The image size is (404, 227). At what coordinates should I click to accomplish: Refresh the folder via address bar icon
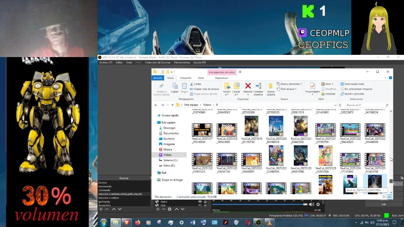point(340,105)
